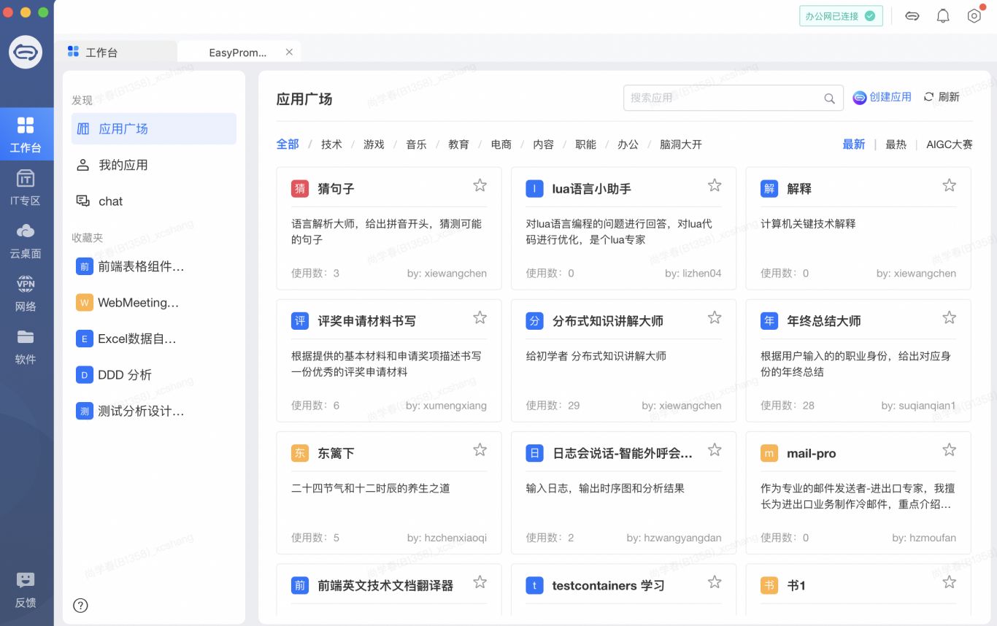Filter apps by 电商 category

pos(501,144)
